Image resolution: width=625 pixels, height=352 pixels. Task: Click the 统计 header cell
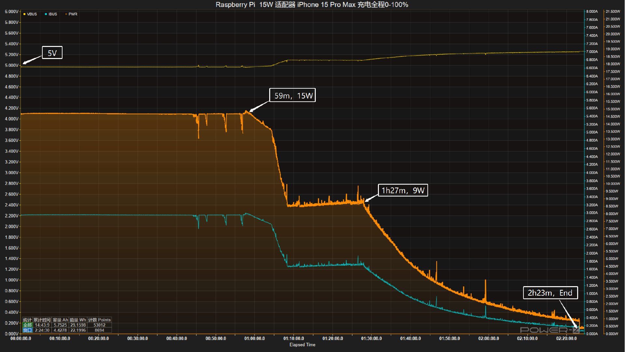click(x=27, y=320)
